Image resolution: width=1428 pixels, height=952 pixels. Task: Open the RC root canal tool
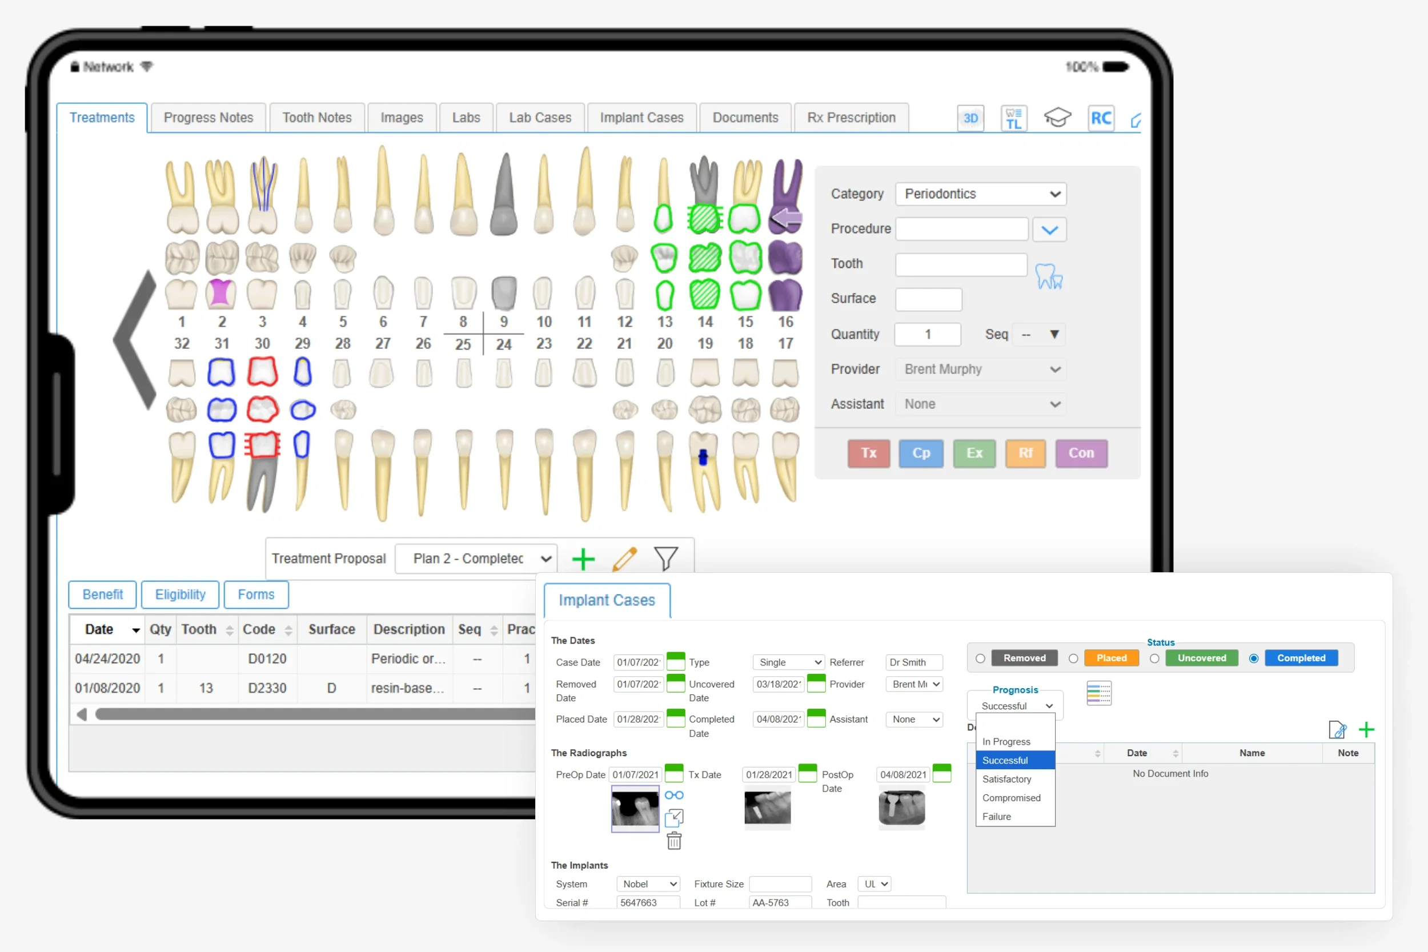pos(1101,117)
